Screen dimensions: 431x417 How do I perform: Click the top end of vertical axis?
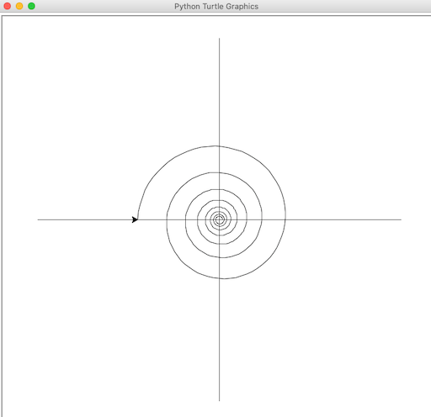220,39
